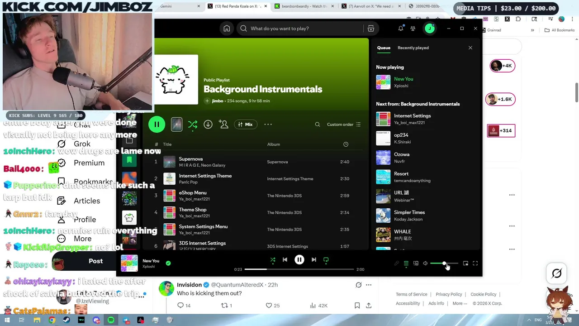
Task: Skip to previous track
Action: [285, 260]
